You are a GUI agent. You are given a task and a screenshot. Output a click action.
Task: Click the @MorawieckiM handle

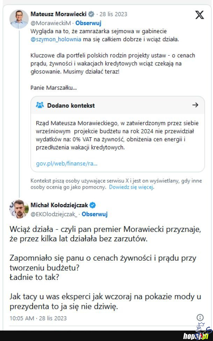tap(51, 23)
